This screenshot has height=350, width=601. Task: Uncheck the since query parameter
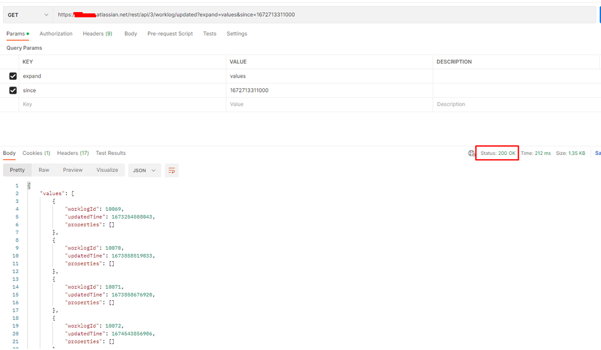pos(13,90)
